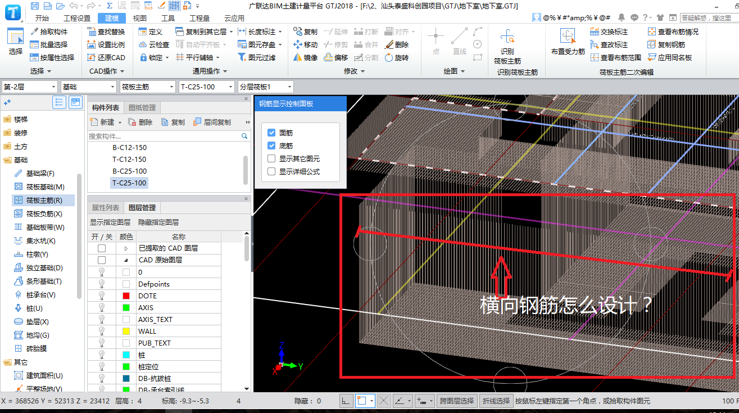Open the 云检查 tool
Screen dimensions: 739x413
153,44
